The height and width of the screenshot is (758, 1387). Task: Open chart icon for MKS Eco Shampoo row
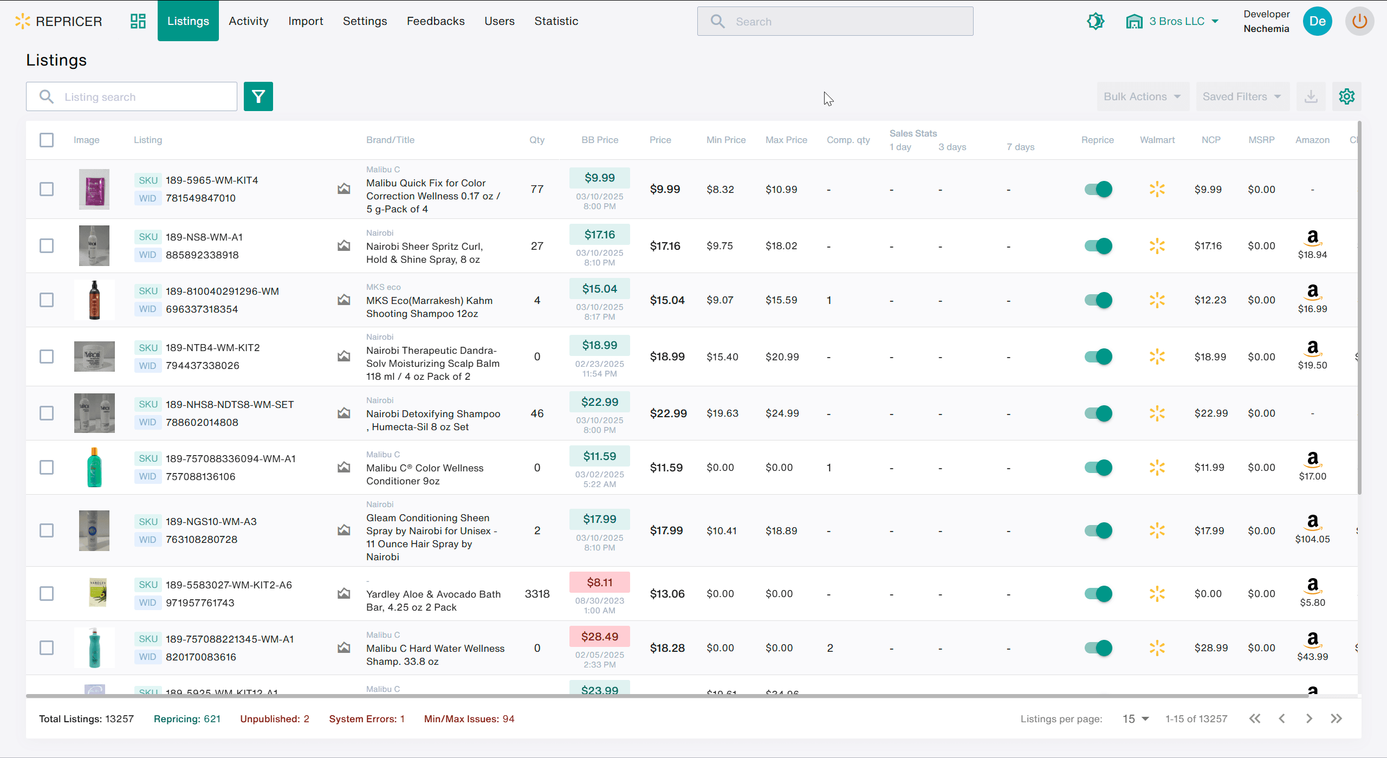pos(343,300)
